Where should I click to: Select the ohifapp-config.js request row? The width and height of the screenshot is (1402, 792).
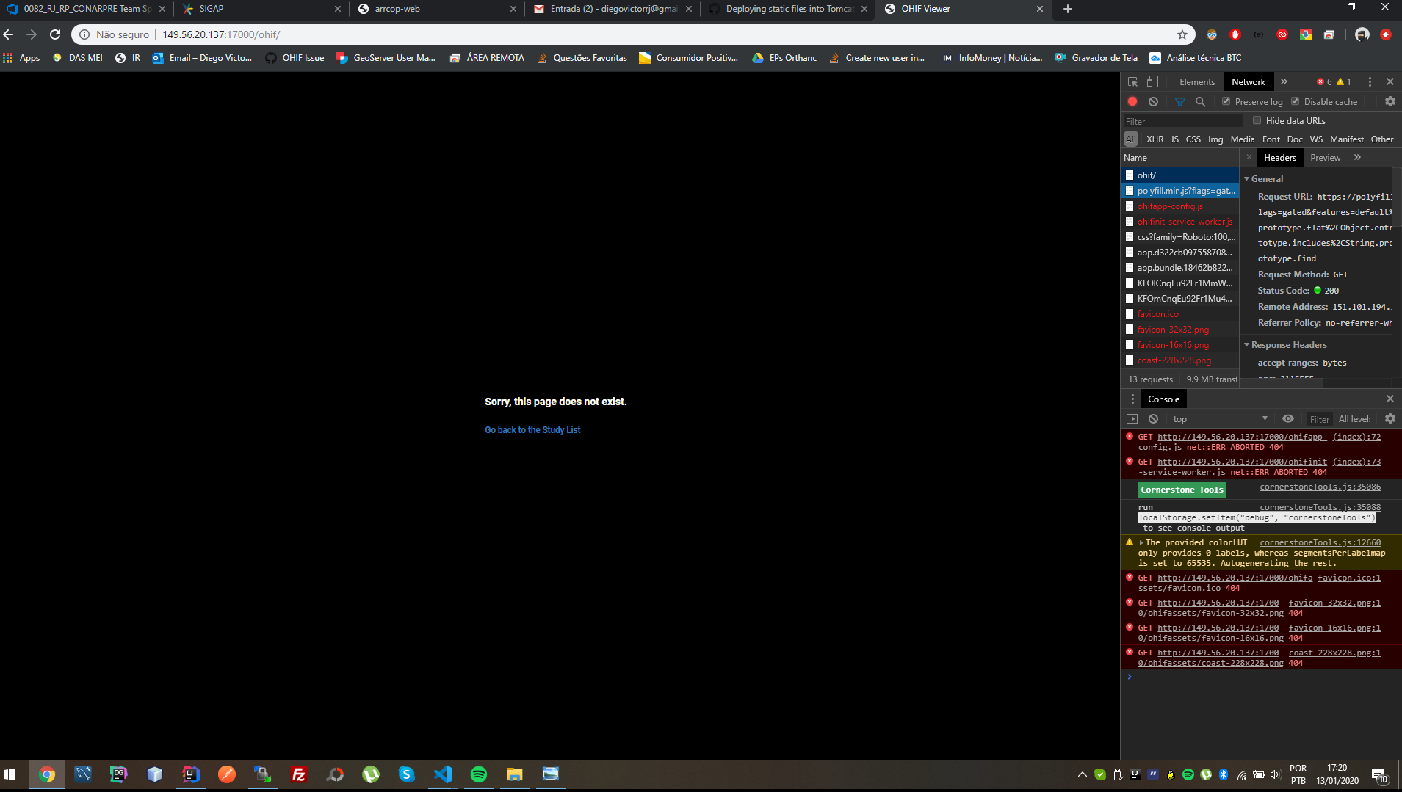tap(1179, 206)
